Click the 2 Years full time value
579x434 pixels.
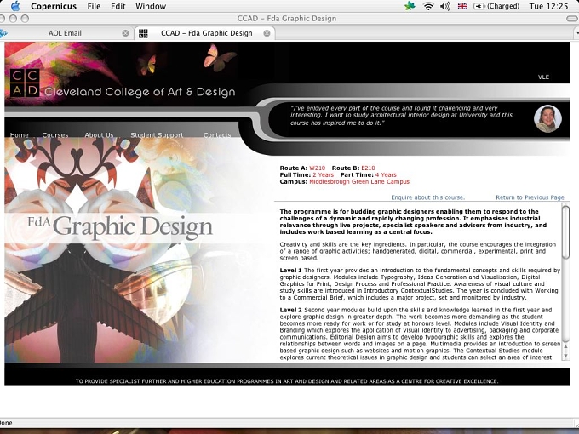pos(323,175)
